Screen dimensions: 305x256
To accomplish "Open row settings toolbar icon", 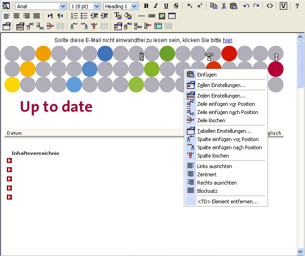I will click(20, 26).
